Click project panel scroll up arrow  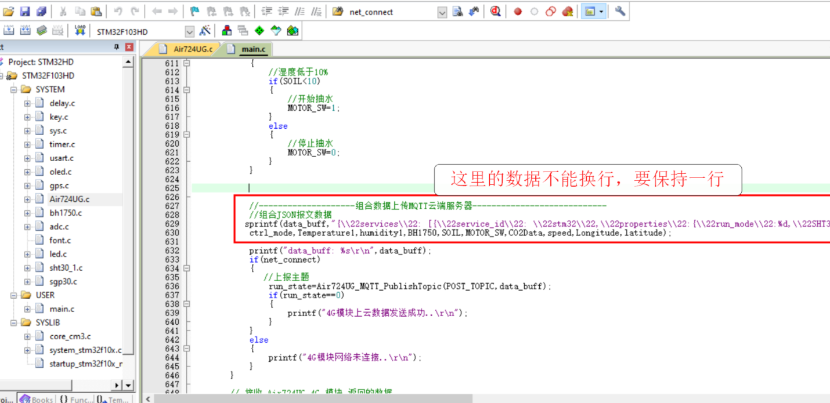point(128,61)
